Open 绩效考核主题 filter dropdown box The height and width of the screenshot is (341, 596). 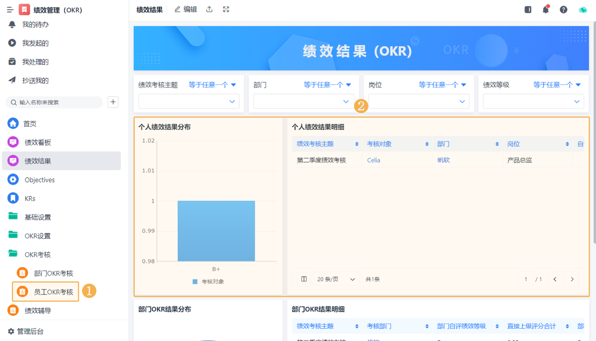click(189, 101)
